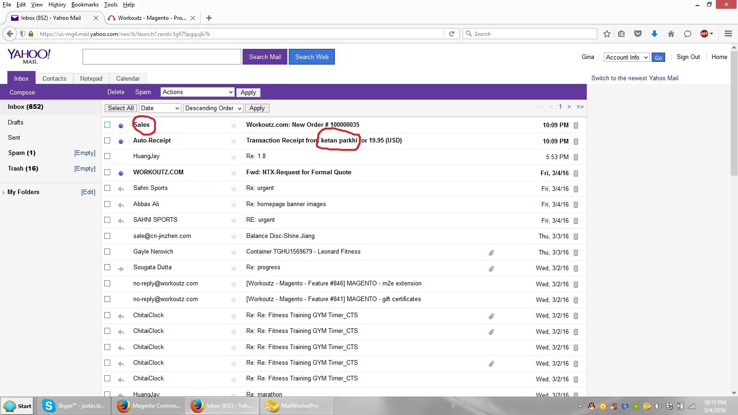The image size is (738, 415).
Task: Save page to Pocket icon
Action: [638, 34]
